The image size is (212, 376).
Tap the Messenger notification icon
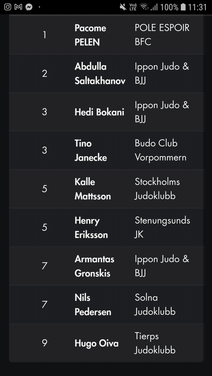point(29,7)
